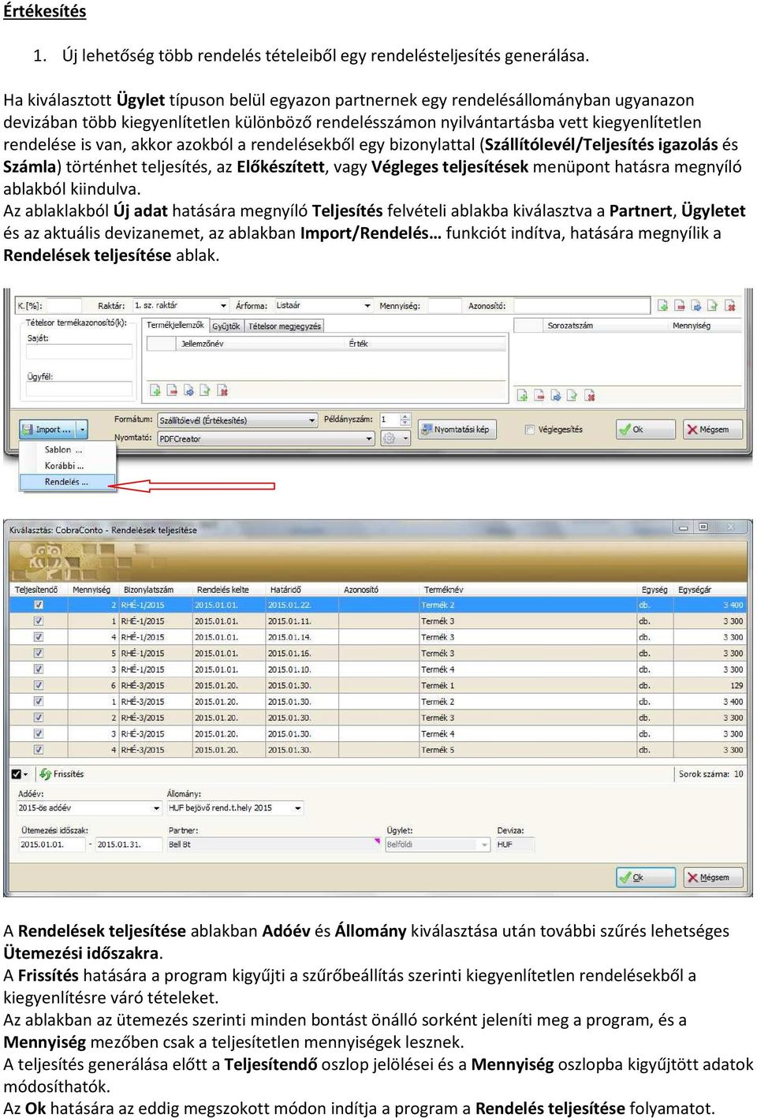Choose Korábbi from Import menu
757x1118 pixels.
pyautogui.click(x=68, y=465)
